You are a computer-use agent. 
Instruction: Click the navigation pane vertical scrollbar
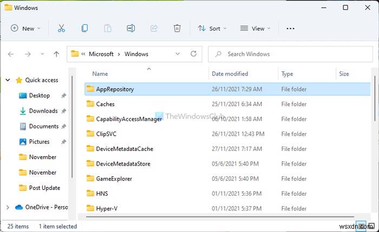[72, 127]
